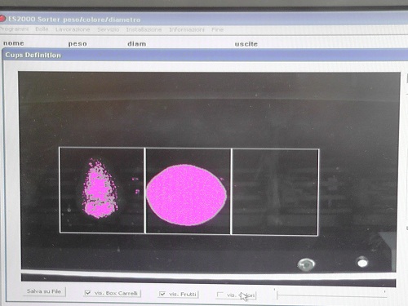Click the nome column header
This screenshot has width=408, height=306.
point(14,43)
